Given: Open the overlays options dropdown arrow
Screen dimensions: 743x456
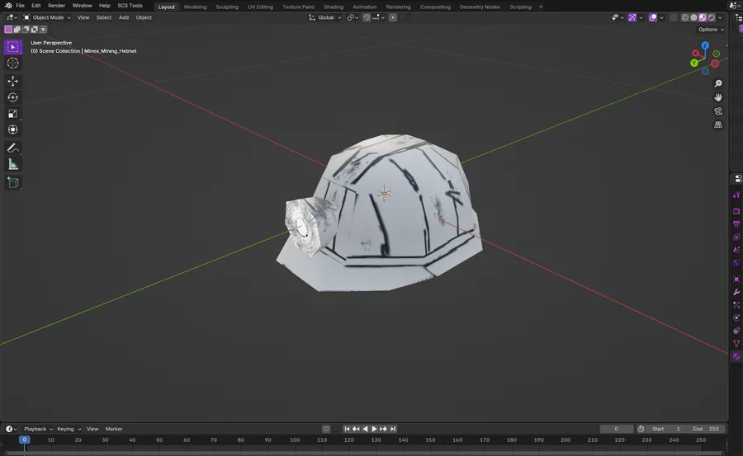Looking at the screenshot, I should [661, 17].
